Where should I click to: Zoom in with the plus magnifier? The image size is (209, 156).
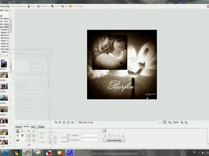tap(182, 122)
